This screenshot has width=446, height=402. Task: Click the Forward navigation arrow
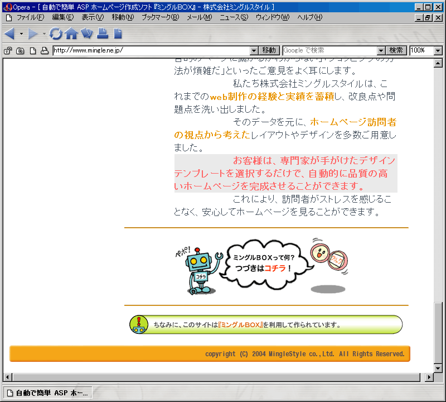[33, 33]
